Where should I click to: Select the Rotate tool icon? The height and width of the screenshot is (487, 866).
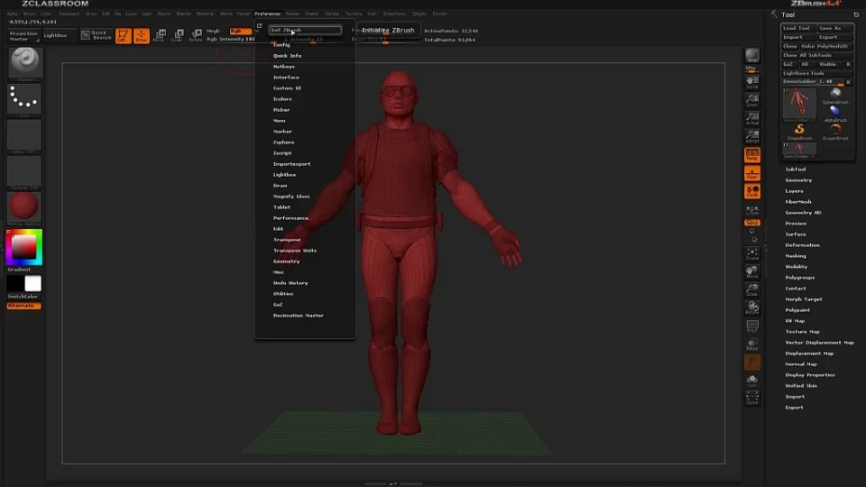pyautogui.click(x=195, y=36)
